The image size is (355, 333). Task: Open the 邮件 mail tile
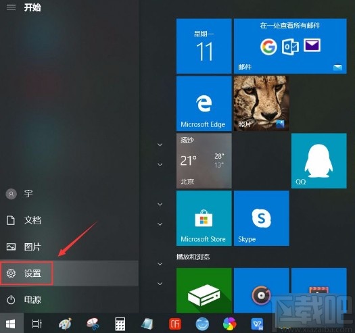[x=290, y=46]
